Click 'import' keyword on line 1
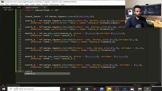 click(29, 10)
